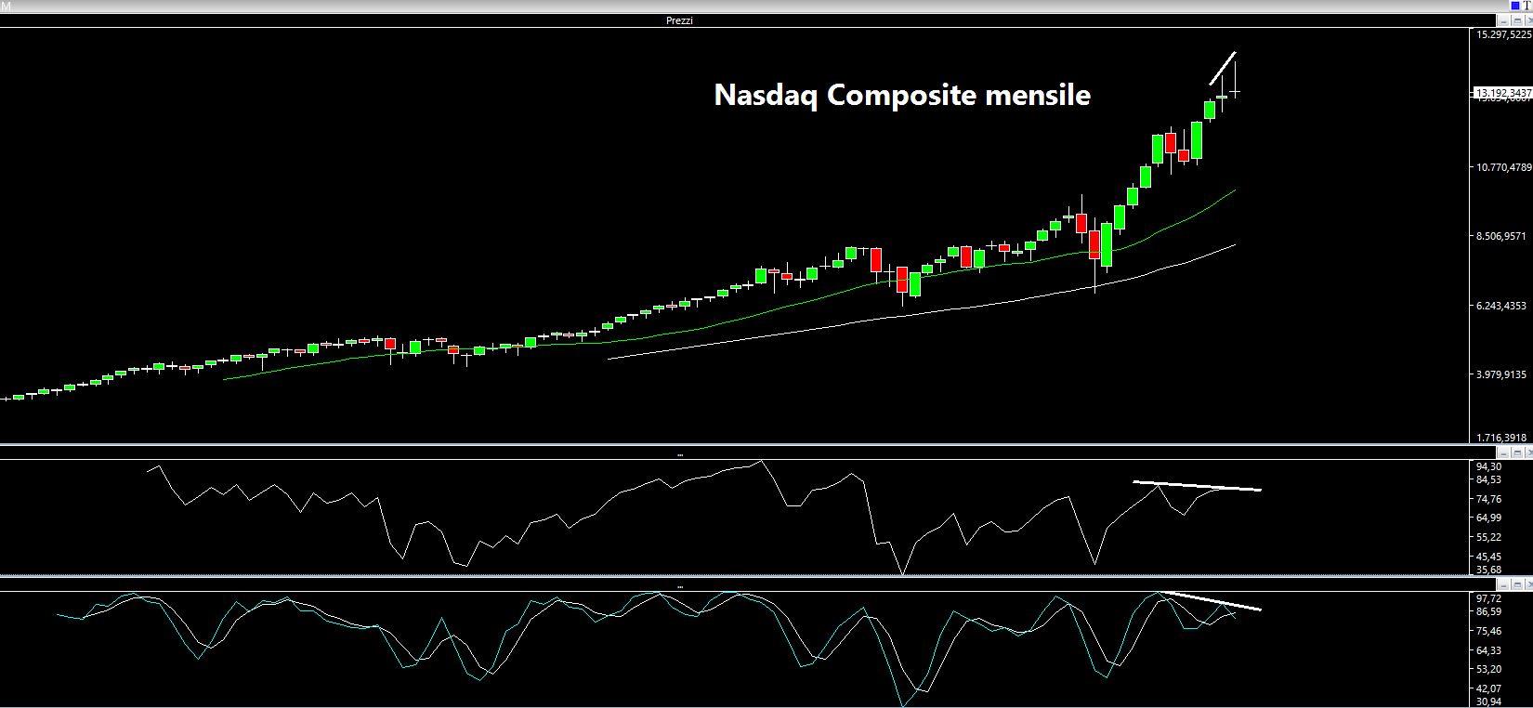Click the 8.506,9571 price axis label
This screenshot has width=1533, height=708.
click(x=1501, y=236)
